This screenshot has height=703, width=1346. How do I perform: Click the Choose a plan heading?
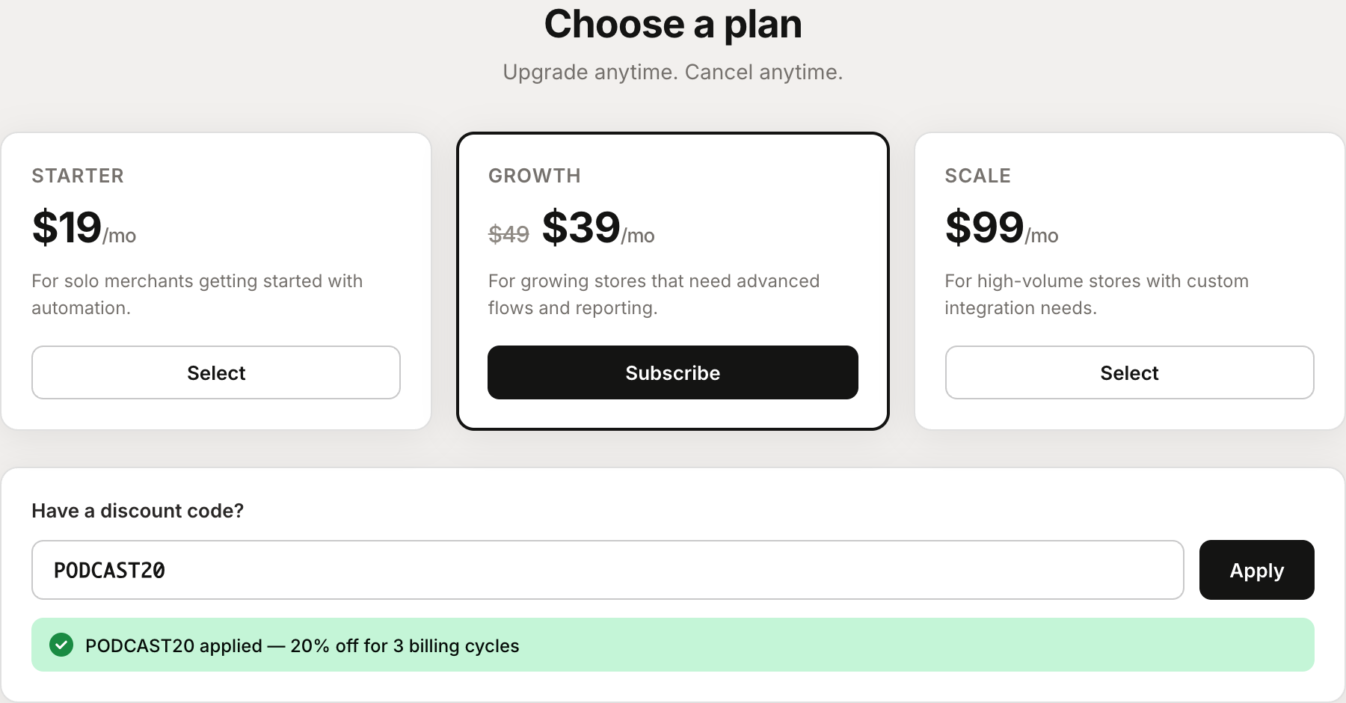coord(673,23)
